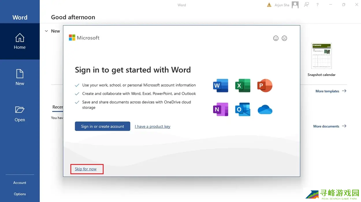
Task: Send a smile with happy face icon
Action: coord(276,38)
